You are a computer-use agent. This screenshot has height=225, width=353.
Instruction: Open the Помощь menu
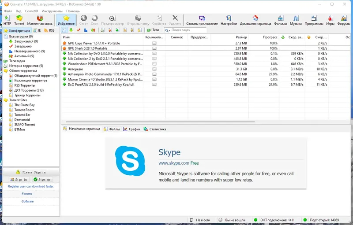[x=73, y=11]
